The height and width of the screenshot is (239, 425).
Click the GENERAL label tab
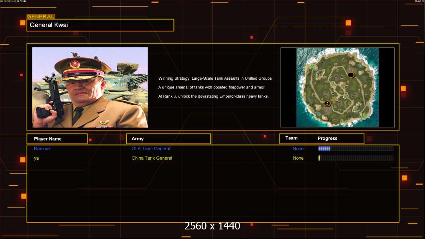41,17
